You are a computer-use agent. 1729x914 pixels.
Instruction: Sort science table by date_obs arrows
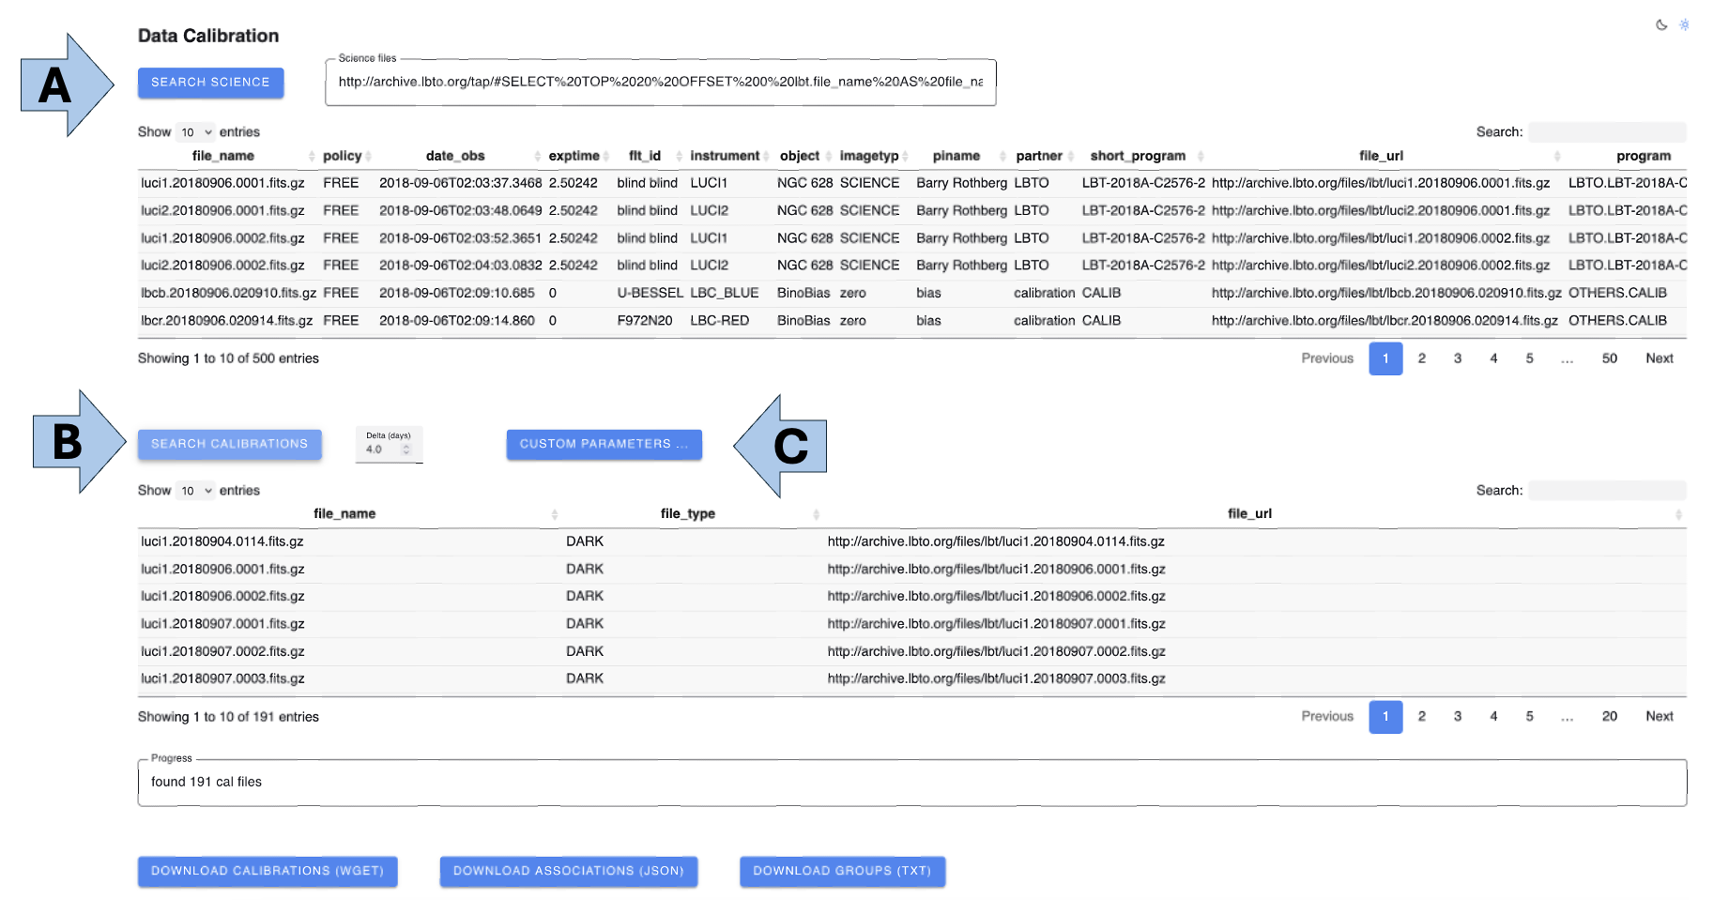(538, 157)
